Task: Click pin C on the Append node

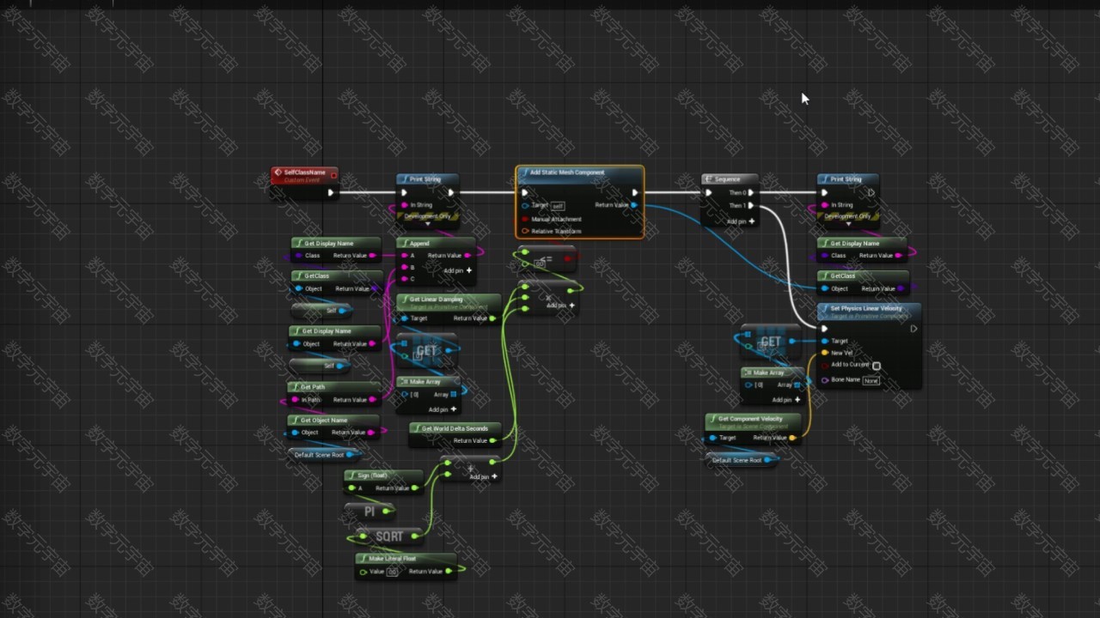Action: point(404,278)
